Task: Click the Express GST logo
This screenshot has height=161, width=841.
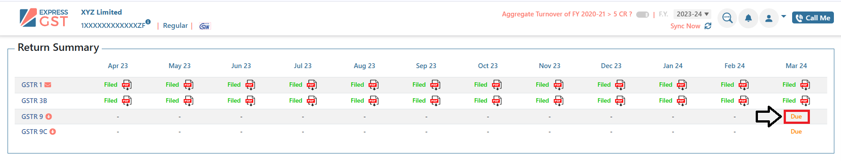Action: pos(44,18)
